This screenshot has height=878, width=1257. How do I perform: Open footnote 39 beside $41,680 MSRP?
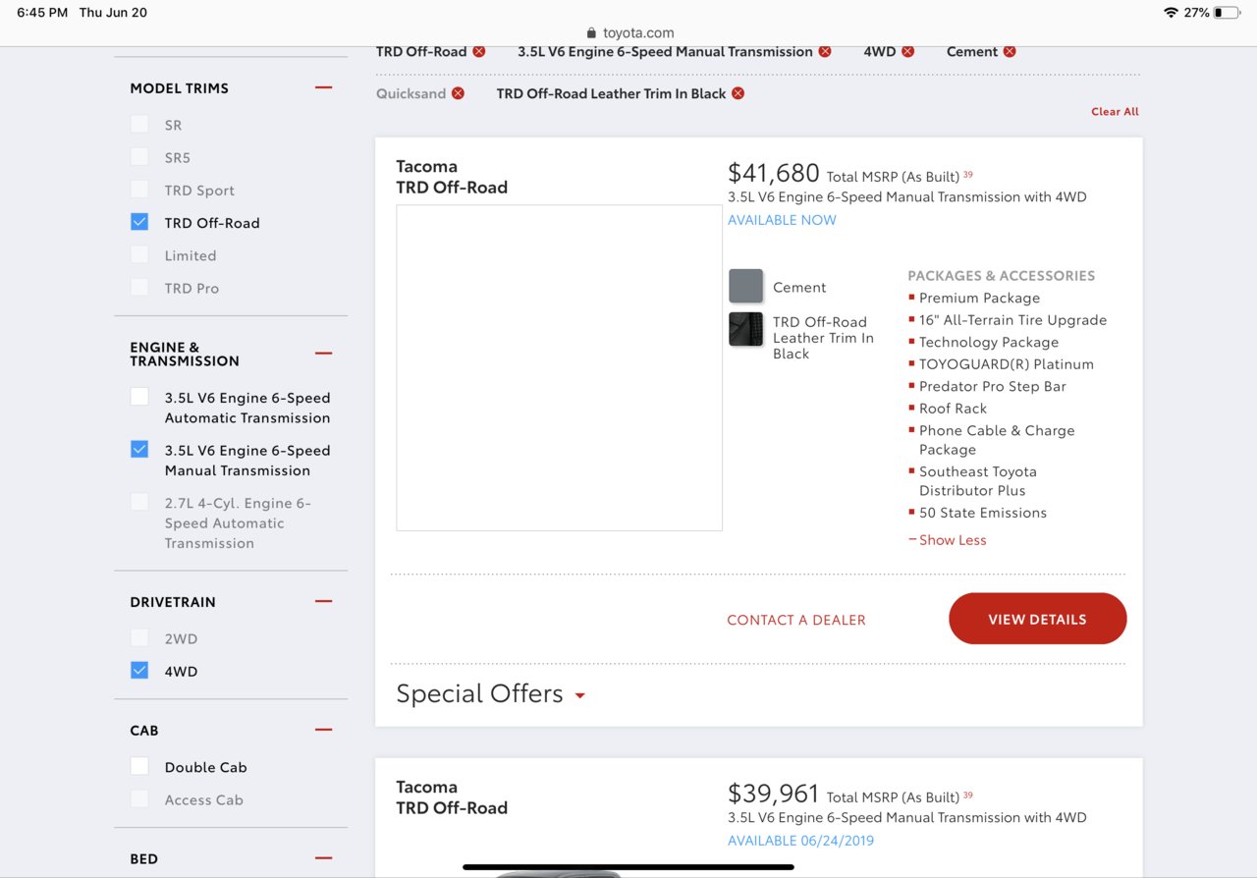click(968, 175)
